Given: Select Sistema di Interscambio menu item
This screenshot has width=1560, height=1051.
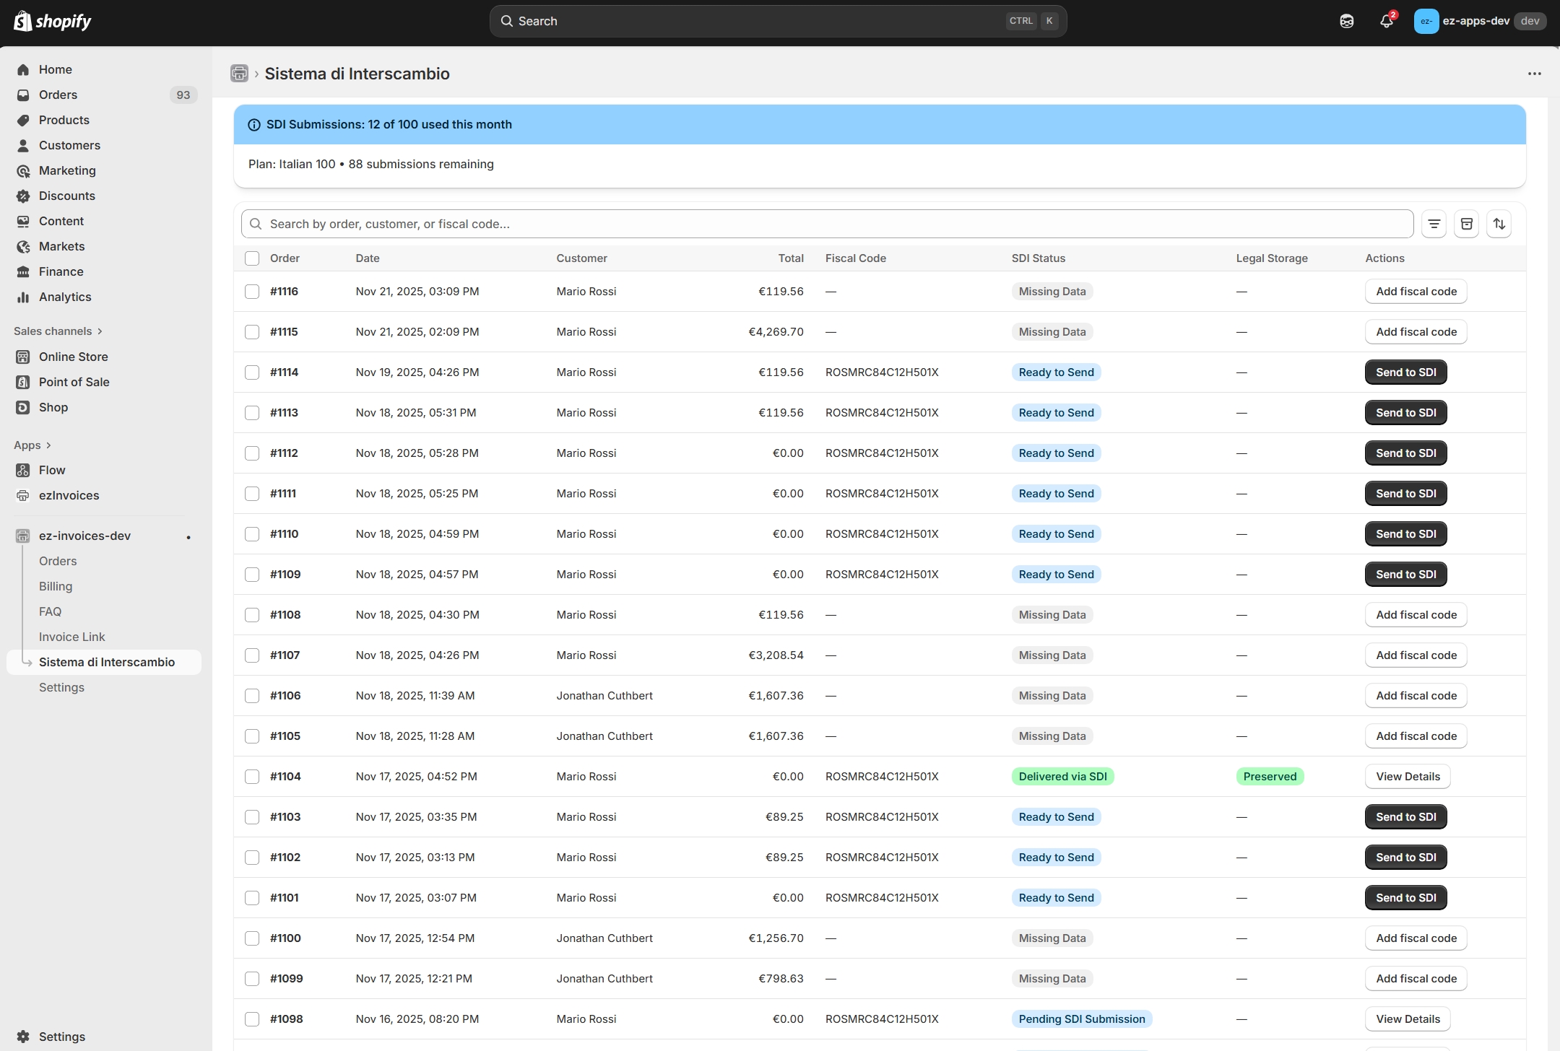Looking at the screenshot, I should (x=104, y=662).
